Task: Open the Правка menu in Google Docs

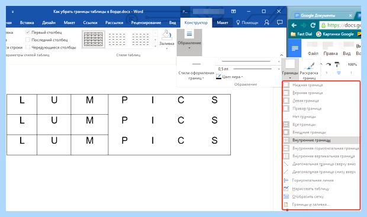Action: click(330, 54)
